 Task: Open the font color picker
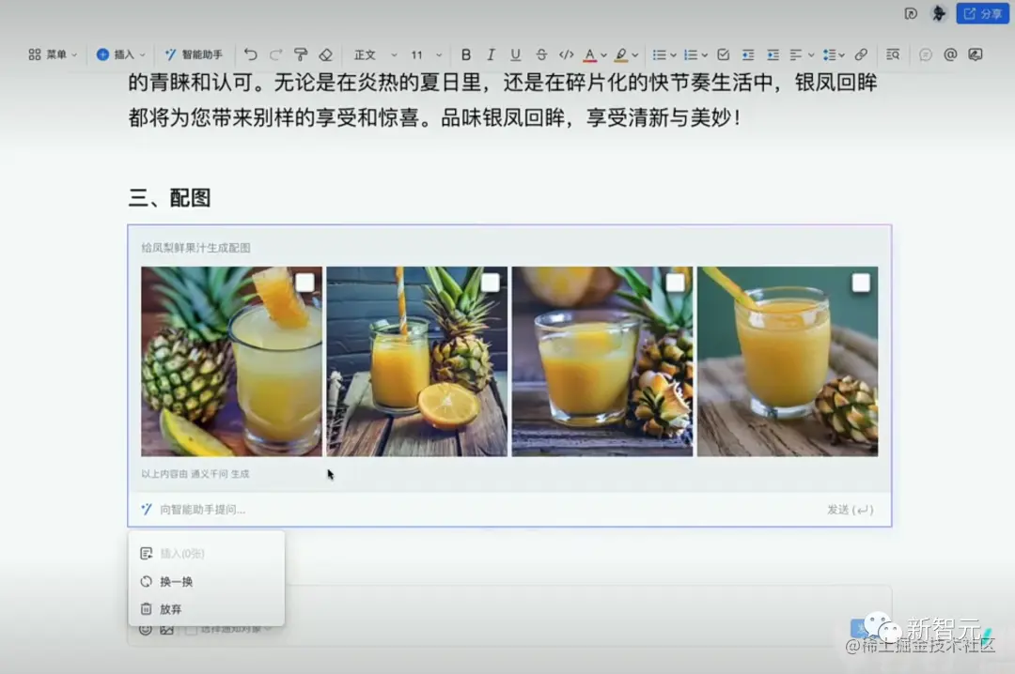[x=589, y=54]
